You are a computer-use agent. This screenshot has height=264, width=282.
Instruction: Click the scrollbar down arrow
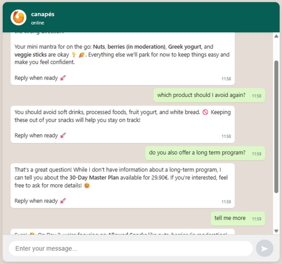click(276, 231)
